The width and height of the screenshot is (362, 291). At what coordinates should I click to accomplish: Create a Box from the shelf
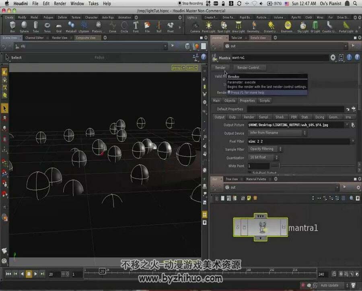(x=13, y=27)
